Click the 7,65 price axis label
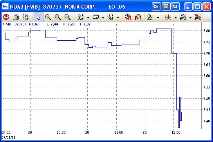213x142 pixels. pos(207,65)
